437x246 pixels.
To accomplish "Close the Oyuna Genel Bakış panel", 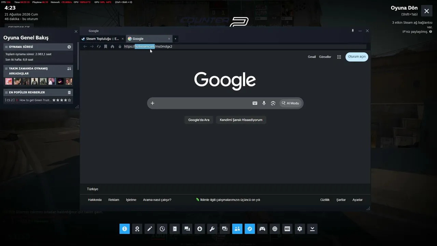I will (x=76, y=31).
